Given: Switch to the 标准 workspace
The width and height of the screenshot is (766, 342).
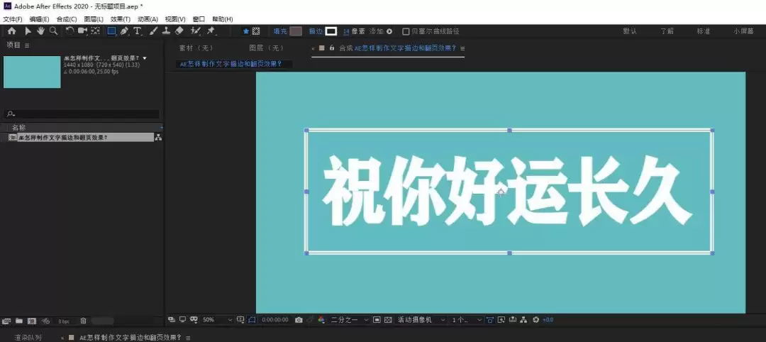Looking at the screenshot, I should coord(703,31).
